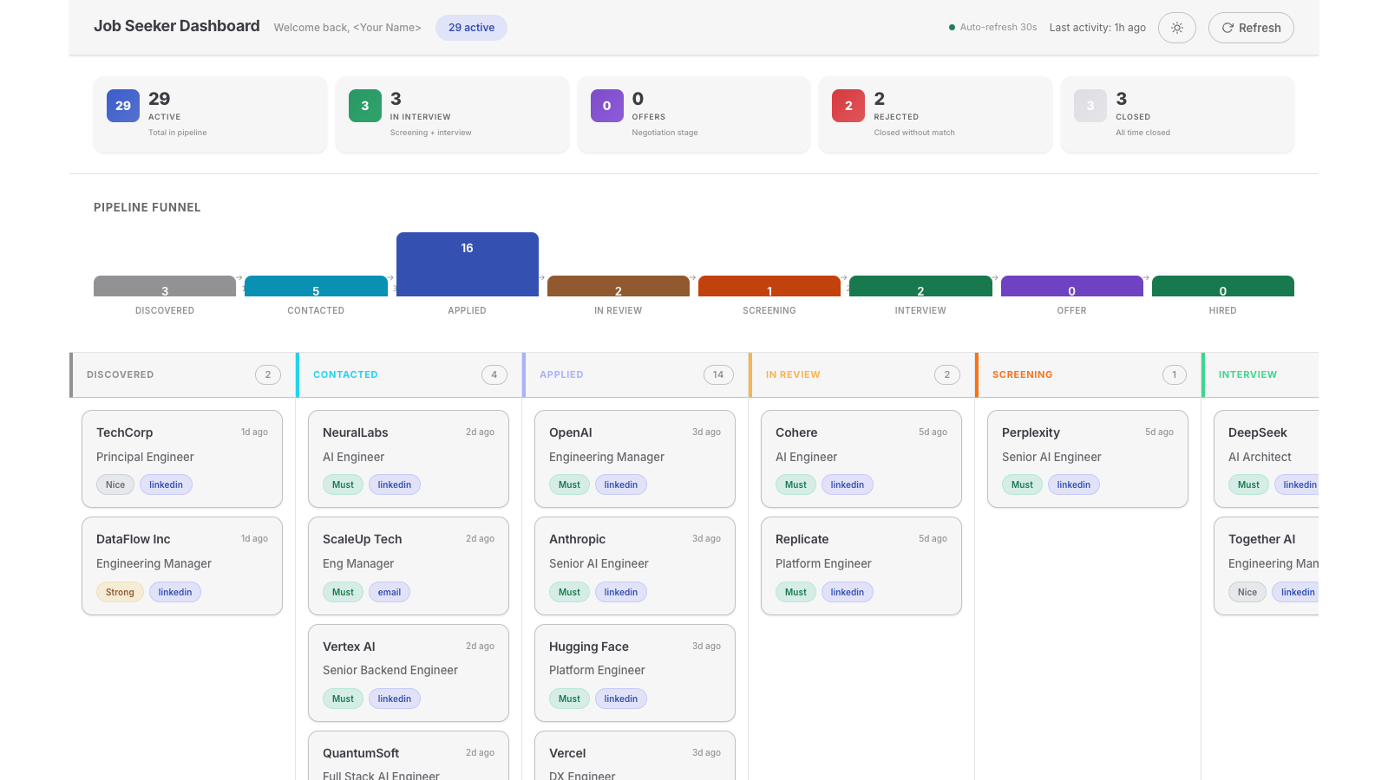Viewport: 1388px width, 780px height.
Task: Click the In Review funnel bar
Action: tap(619, 286)
